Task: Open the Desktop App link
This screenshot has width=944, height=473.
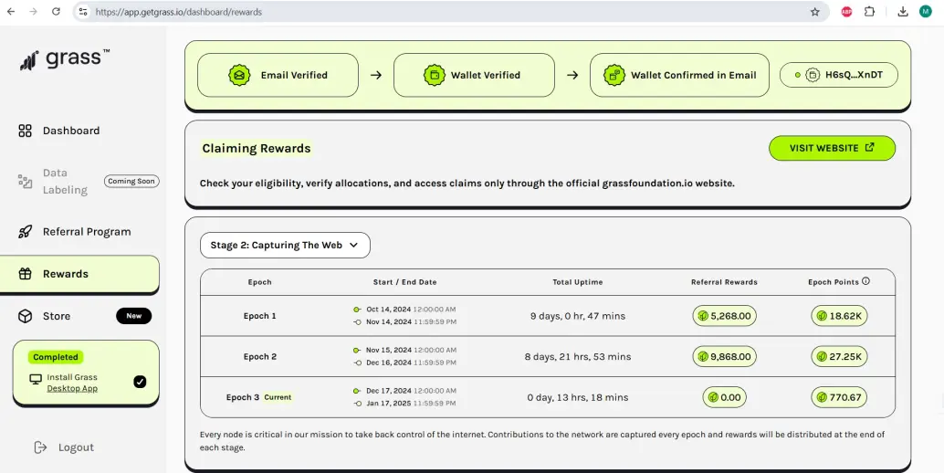Action: [72, 388]
